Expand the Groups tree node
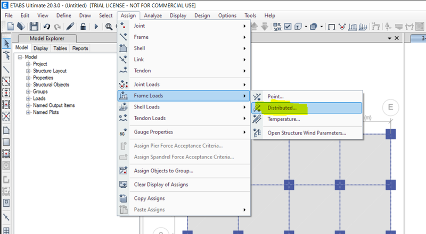This screenshot has height=234, width=426. pyautogui.click(x=28, y=92)
